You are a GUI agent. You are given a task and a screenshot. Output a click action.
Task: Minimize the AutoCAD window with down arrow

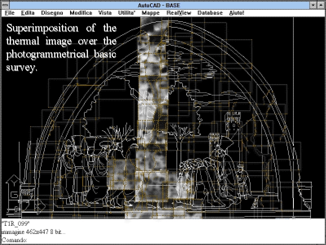(313, 5)
